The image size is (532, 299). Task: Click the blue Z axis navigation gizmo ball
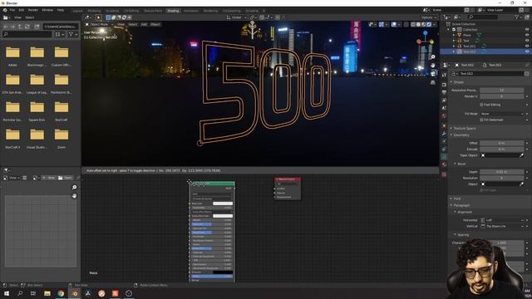click(x=425, y=33)
